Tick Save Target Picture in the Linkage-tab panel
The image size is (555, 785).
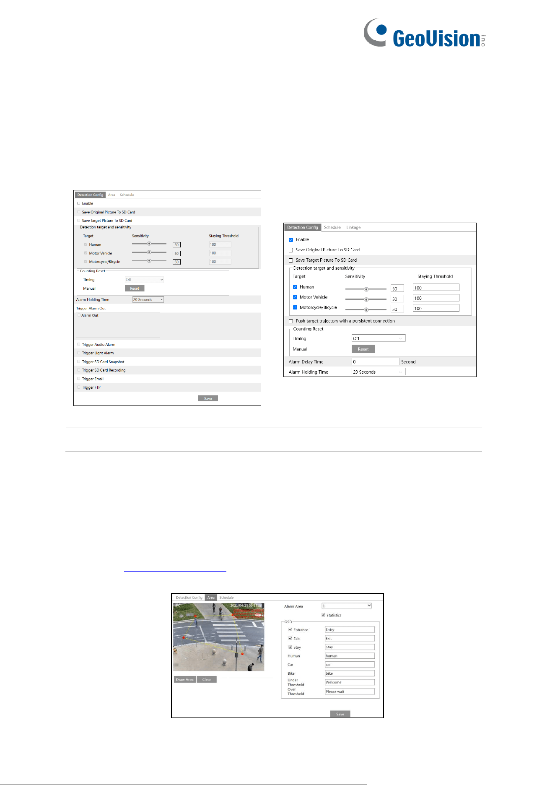coord(291,260)
